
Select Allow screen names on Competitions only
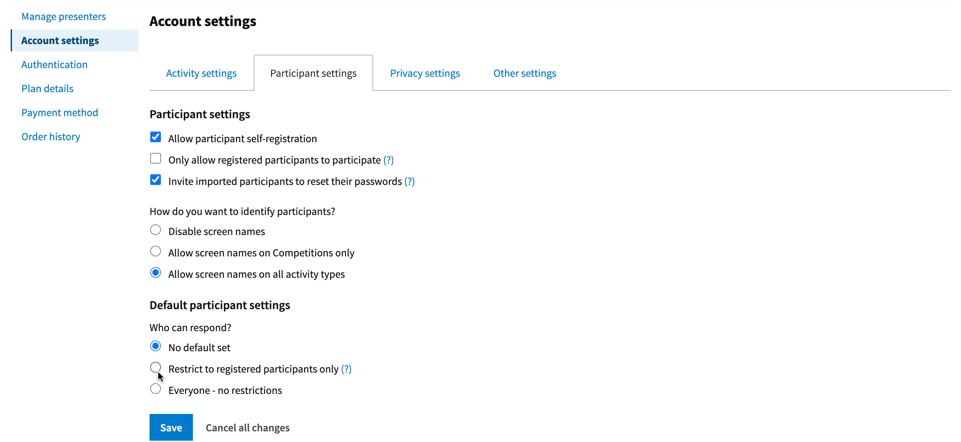(x=156, y=251)
